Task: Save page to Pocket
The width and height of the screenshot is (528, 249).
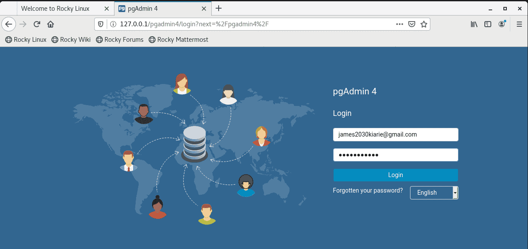Action: (x=412, y=24)
